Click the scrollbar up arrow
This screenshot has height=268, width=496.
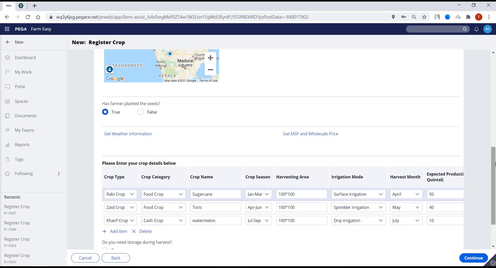coord(493,52)
